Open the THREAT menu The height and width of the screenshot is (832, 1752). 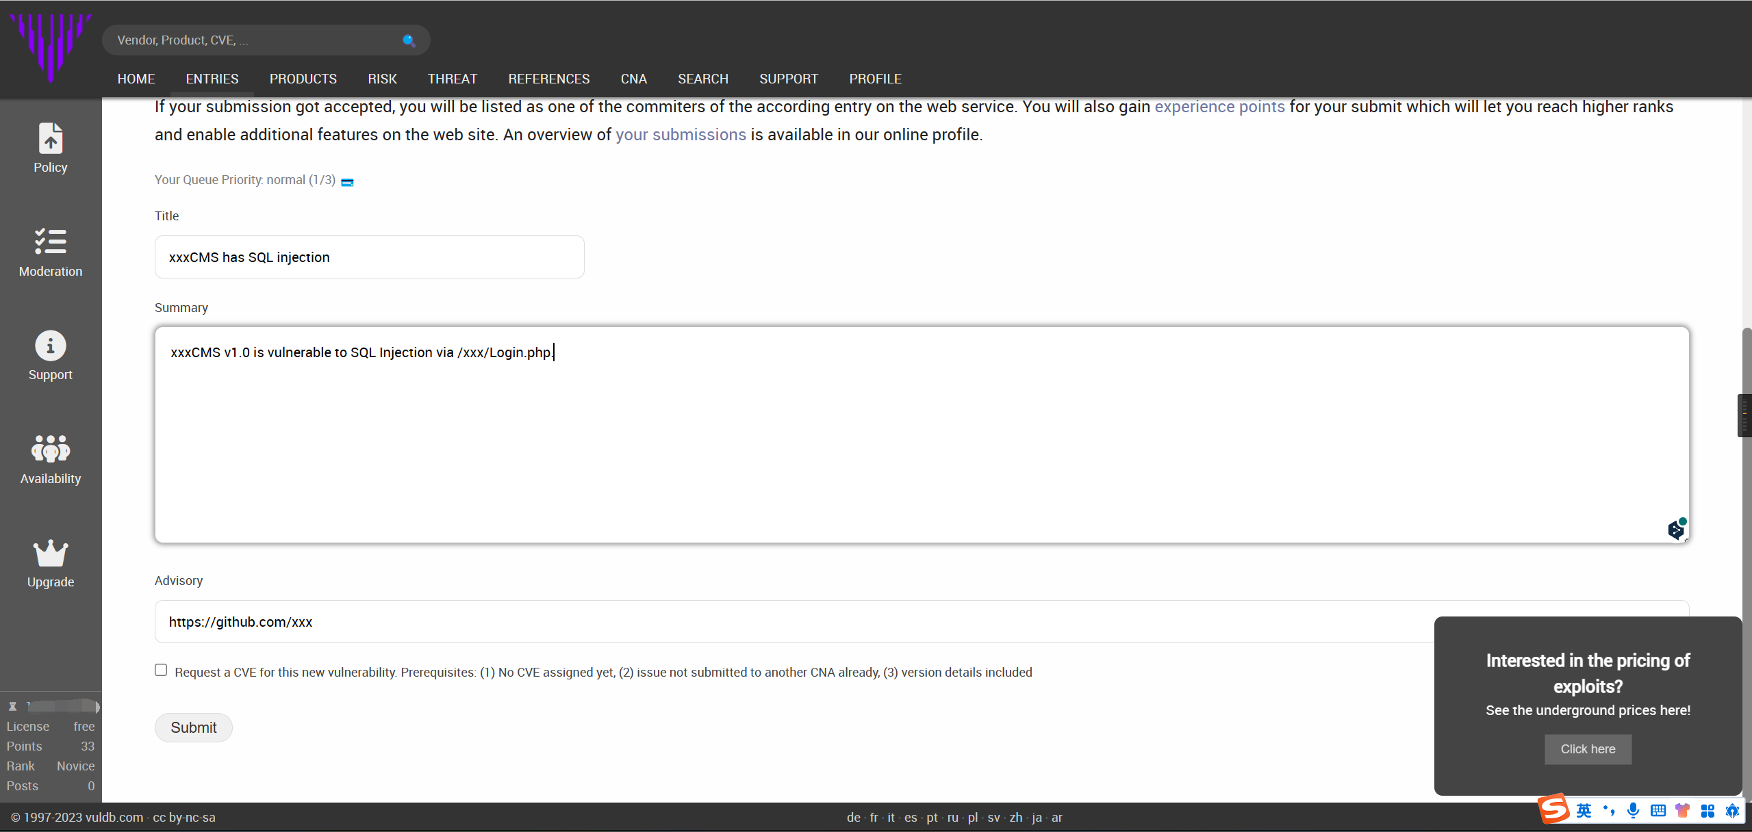(x=453, y=79)
